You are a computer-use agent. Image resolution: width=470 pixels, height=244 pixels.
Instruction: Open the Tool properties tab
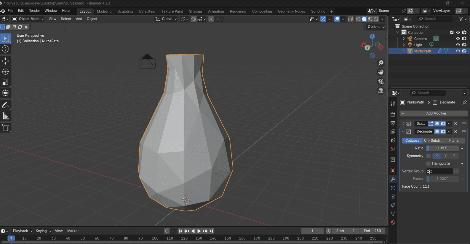click(393, 103)
